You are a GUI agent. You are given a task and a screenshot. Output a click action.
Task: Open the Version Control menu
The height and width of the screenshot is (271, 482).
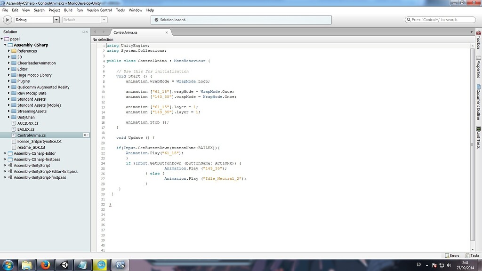pyautogui.click(x=99, y=10)
